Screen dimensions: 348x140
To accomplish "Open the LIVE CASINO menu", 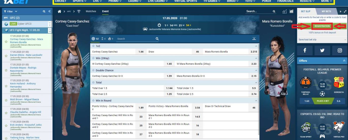I will tap(157, 1).
